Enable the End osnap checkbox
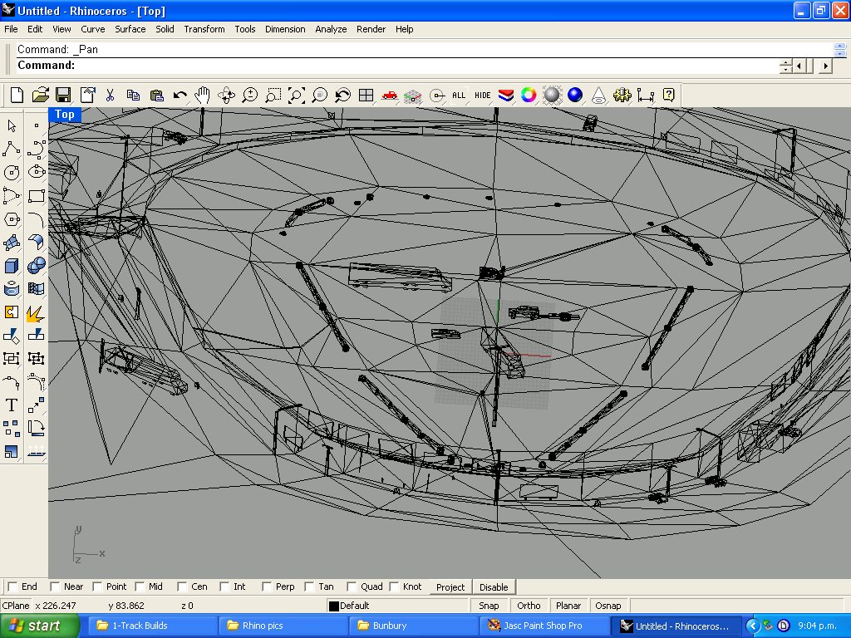Viewport: 851px width, 638px height. click(x=12, y=587)
